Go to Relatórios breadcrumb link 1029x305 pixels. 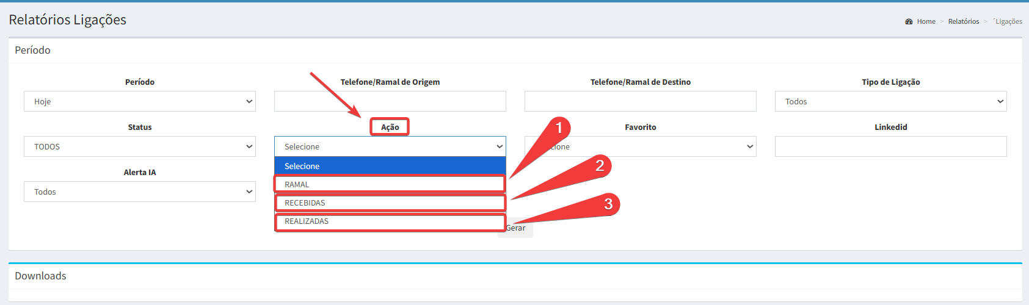(963, 21)
